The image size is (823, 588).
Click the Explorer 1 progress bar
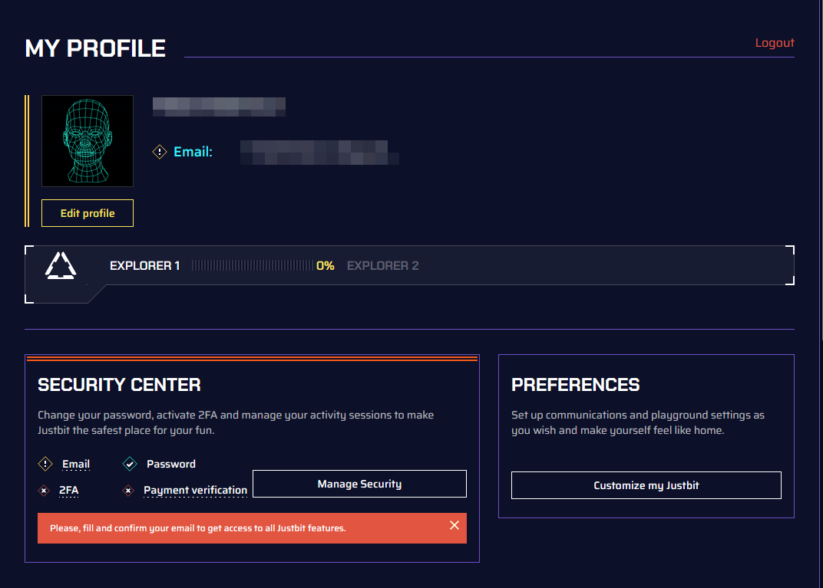tap(253, 266)
